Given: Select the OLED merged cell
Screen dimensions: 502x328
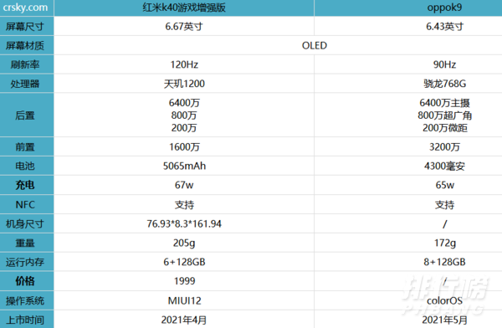Looking at the screenshot, I should (279, 45).
